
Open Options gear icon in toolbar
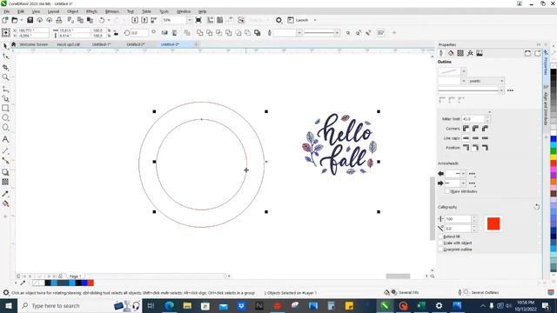[278, 20]
